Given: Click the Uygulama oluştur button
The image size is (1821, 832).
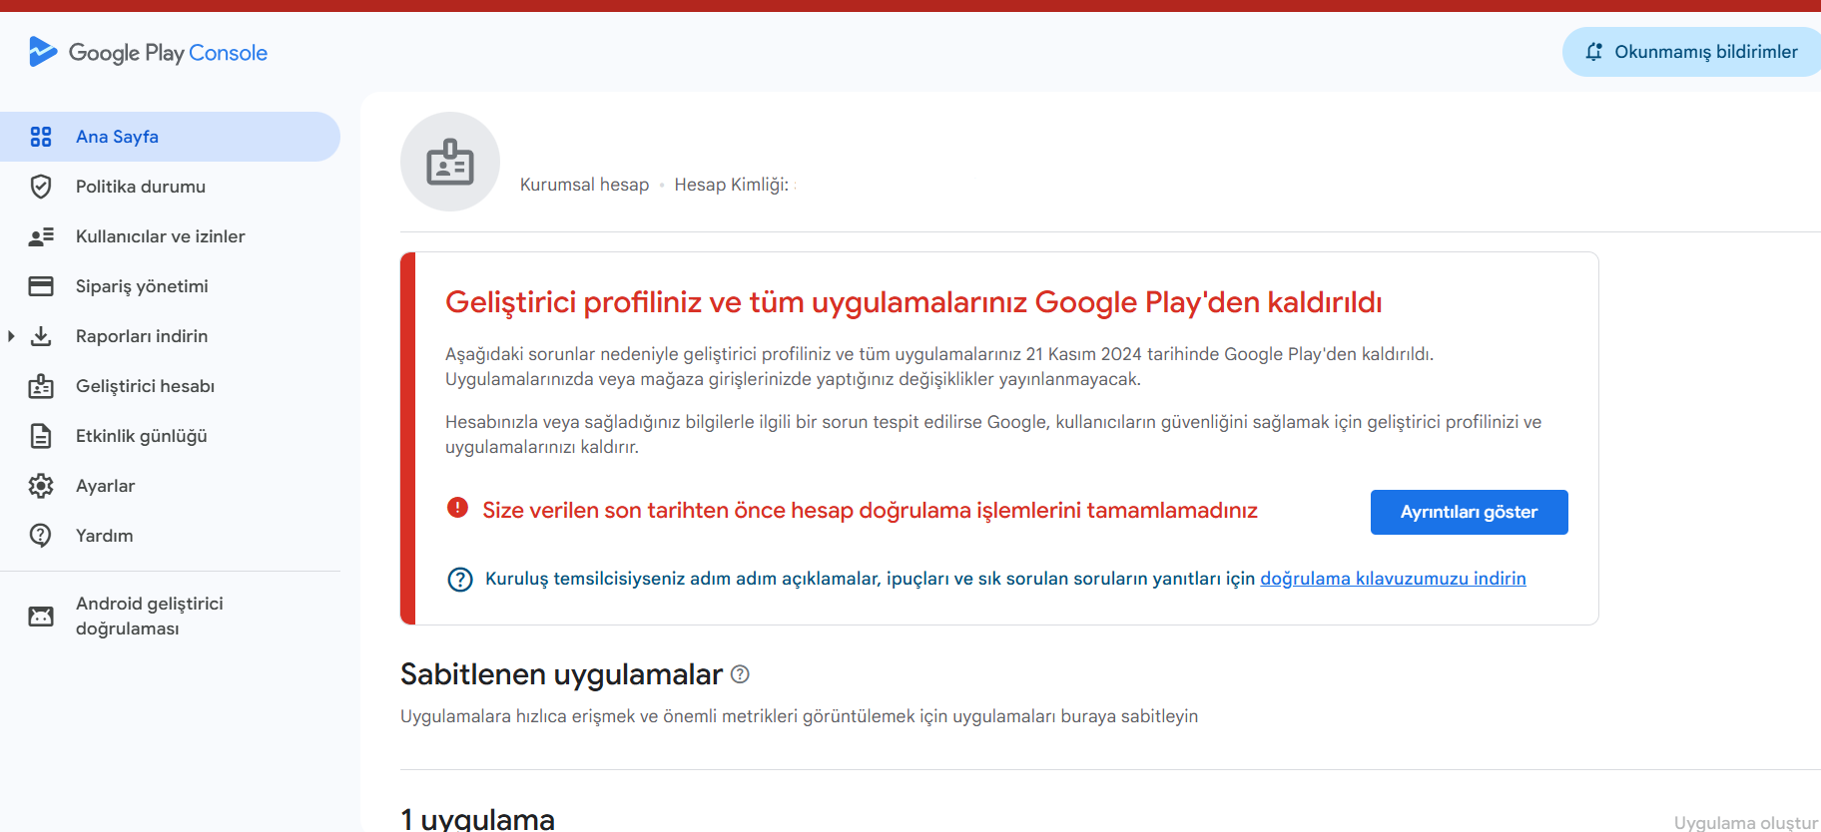Looking at the screenshot, I should [x=1746, y=822].
